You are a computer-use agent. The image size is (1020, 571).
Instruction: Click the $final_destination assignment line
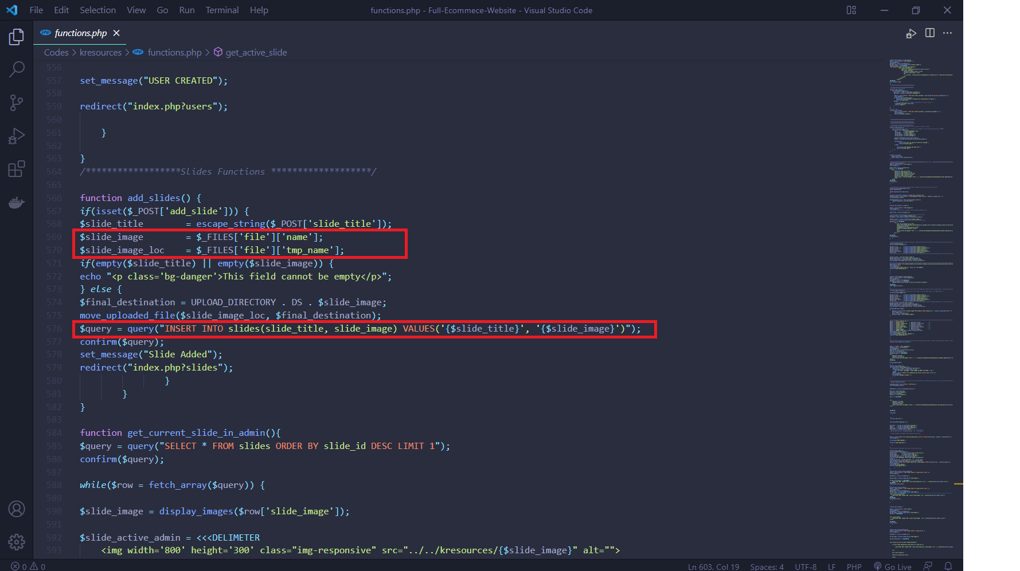pyautogui.click(x=233, y=302)
